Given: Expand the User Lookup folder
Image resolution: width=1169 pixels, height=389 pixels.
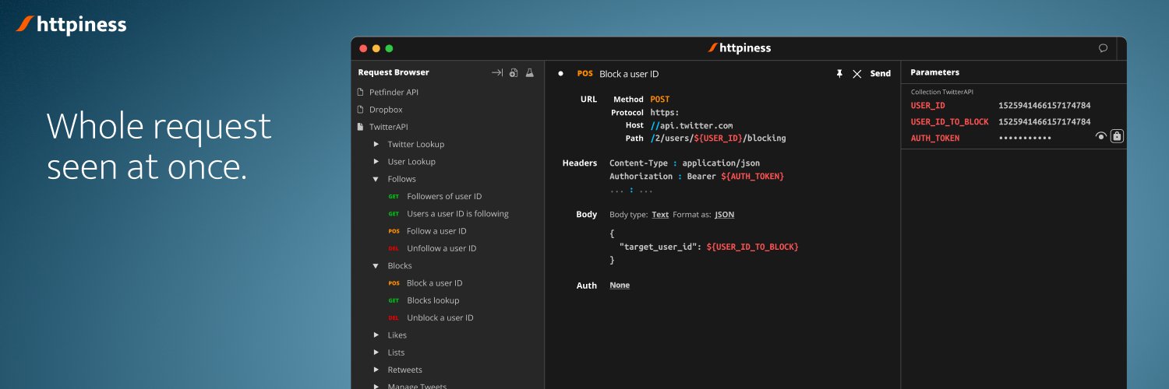Looking at the screenshot, I should pos(376,162).
